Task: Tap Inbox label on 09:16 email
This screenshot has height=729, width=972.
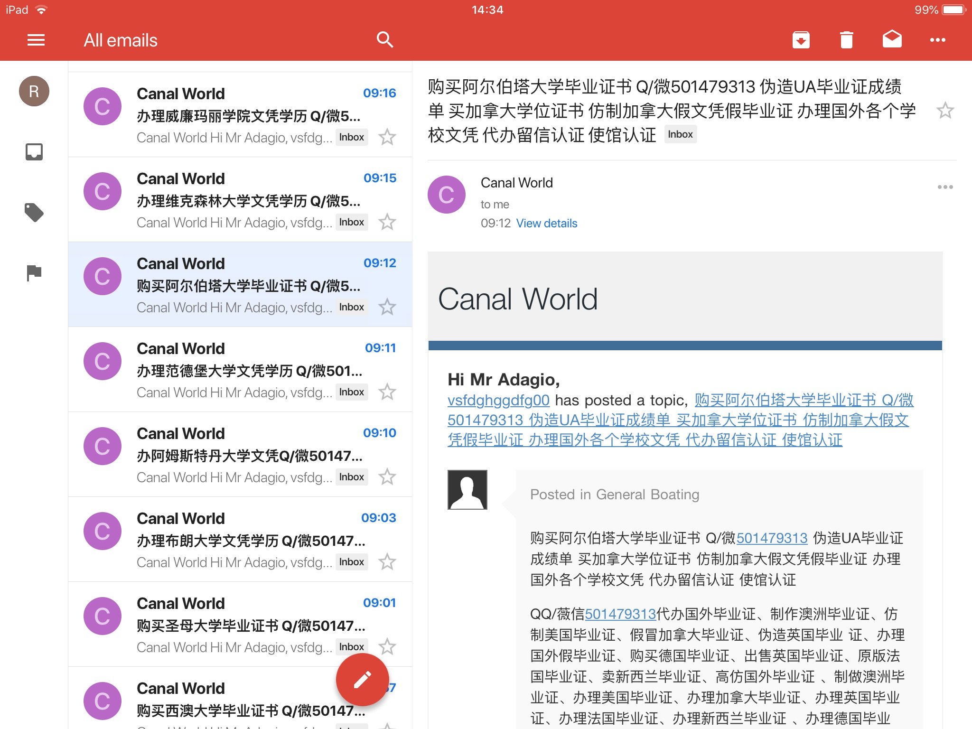Action: point(352,137)
